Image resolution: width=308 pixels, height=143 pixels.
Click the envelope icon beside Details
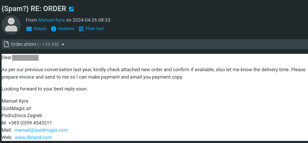click(29, 29)
